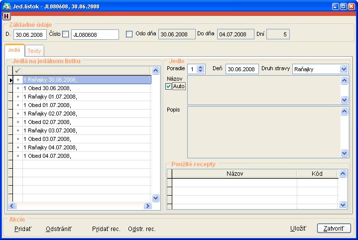Screen dimensions: 358x240
Task: Switch to the Texty tab
Action: pos(34,51)
